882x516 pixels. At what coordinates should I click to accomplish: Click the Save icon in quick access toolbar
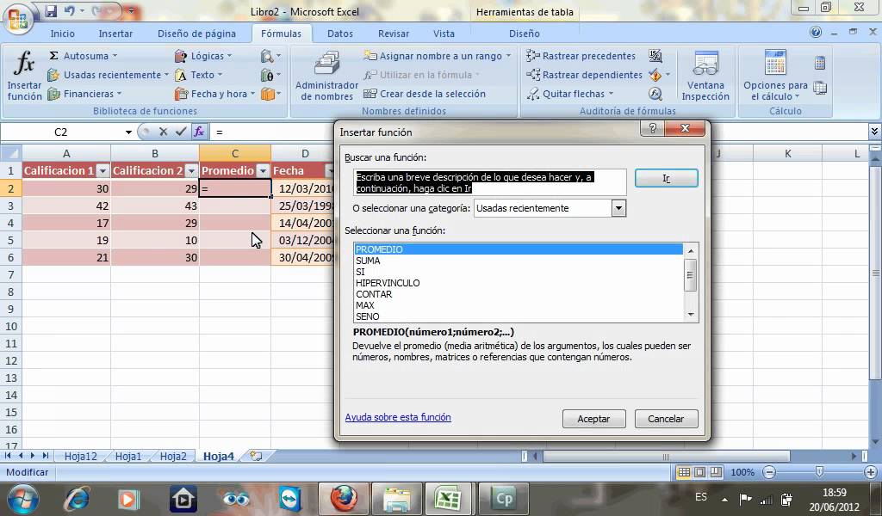[51, 10]
